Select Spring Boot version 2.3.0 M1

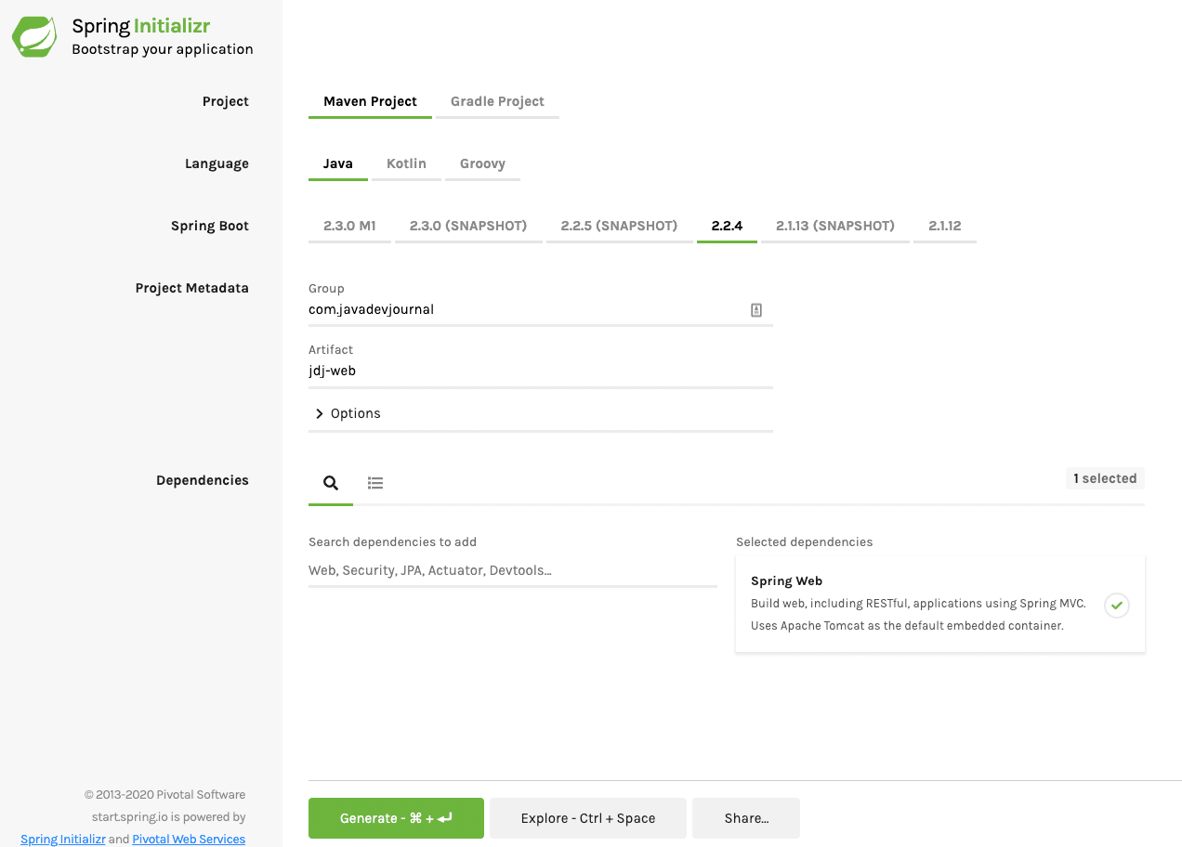(x=349, y=225)
